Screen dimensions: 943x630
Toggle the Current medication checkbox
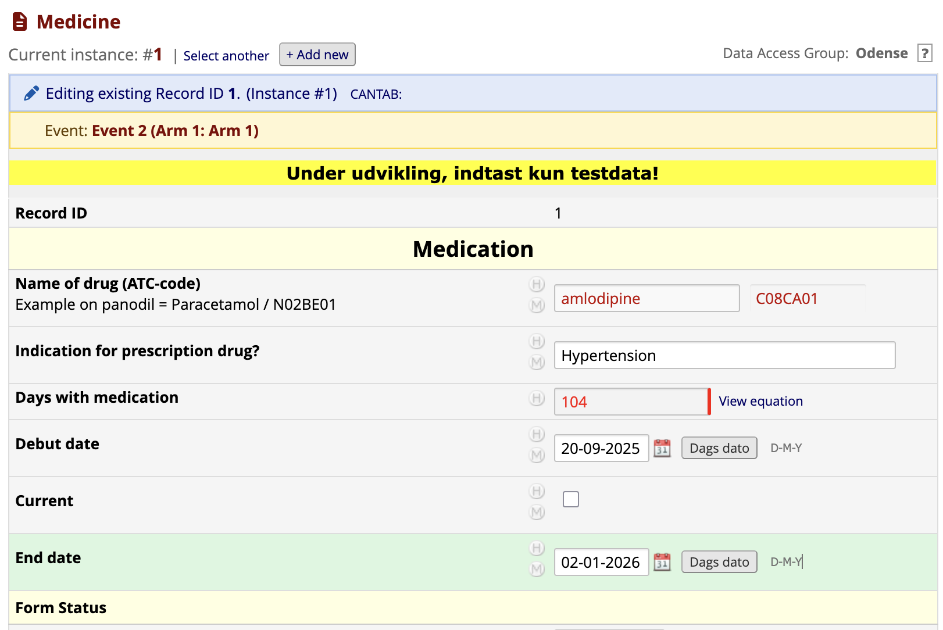click(x=571, y=499)
